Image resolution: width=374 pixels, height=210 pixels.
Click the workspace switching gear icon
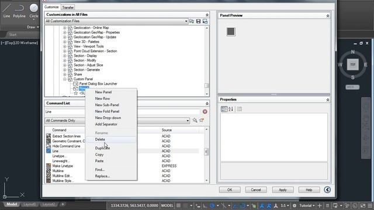click(295, 205)
